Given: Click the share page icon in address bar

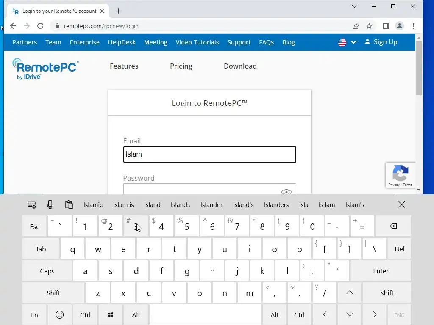Looking at the screenshot, I should (x=356, y=26).
